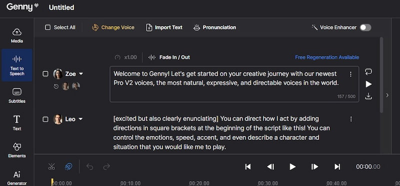400x186 pixels.
Task: Expand Zoe's voice dropdown arrow
Action: pos(81,73)
